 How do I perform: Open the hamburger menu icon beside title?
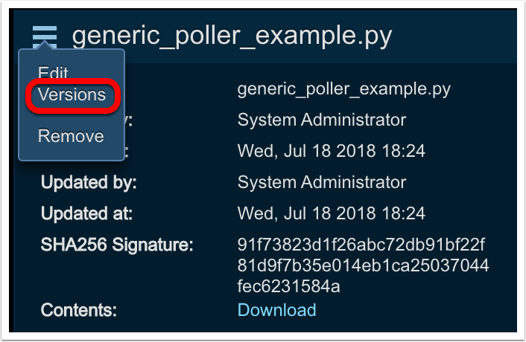click(x=45, y=34)
